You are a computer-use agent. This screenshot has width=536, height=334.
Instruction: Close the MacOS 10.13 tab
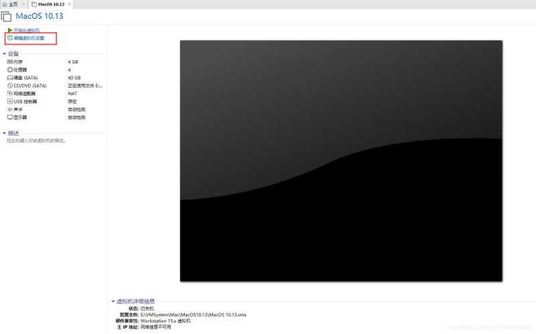70,4
